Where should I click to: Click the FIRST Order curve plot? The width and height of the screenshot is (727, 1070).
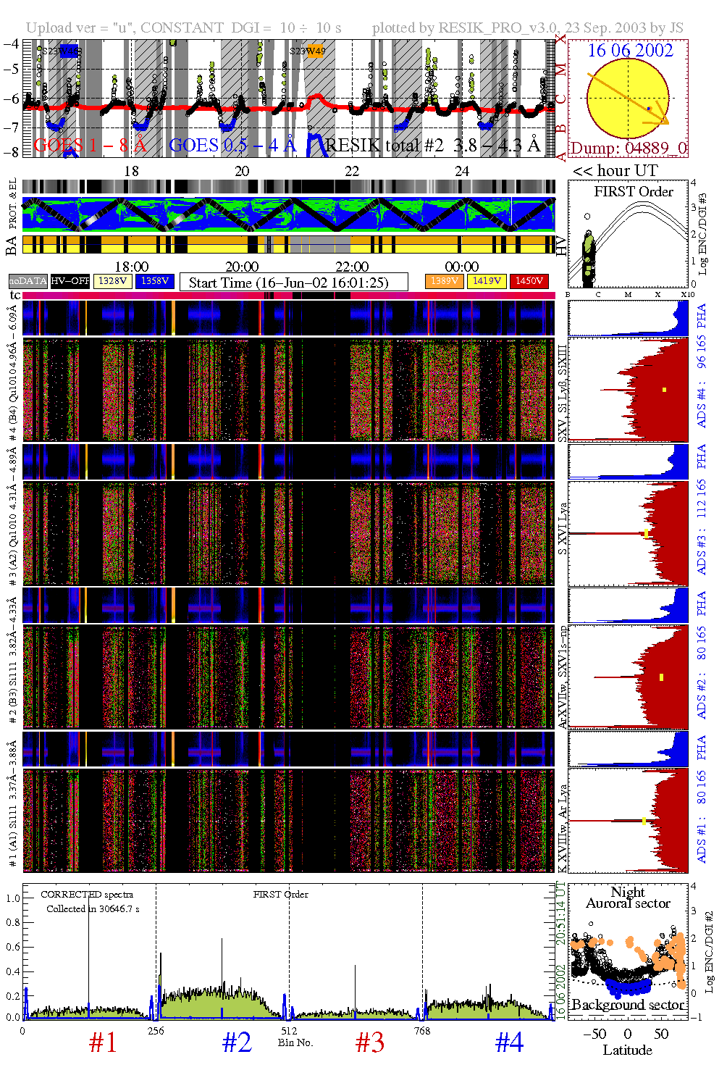pyautogui.click(x=628, y=234)
